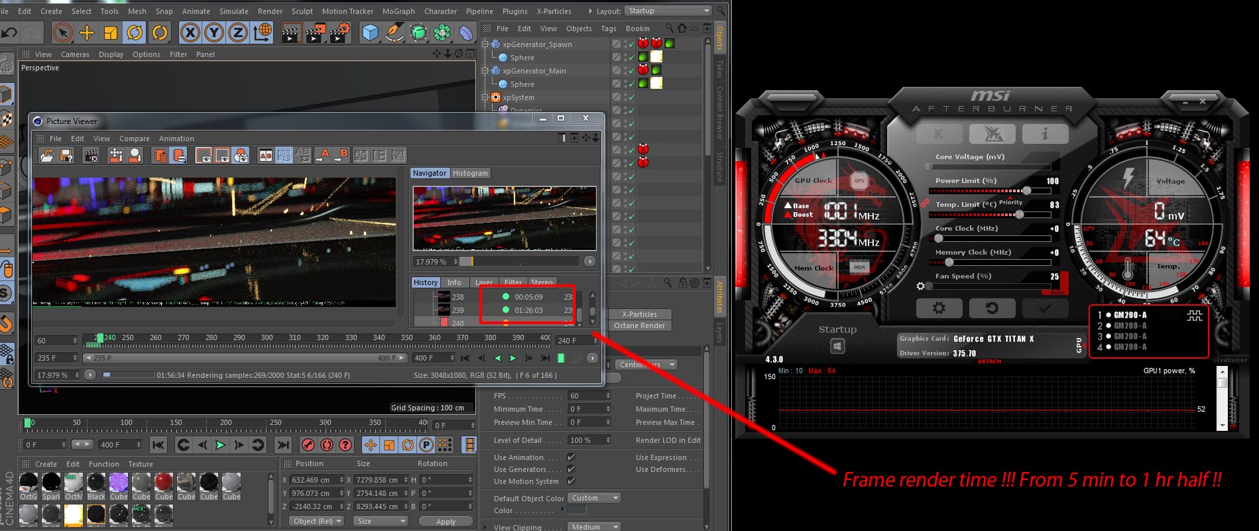Screen dimensions: 1259x531
Task: Collapse the xpGenerator_Spawn tree node
Action: point(485,44)
